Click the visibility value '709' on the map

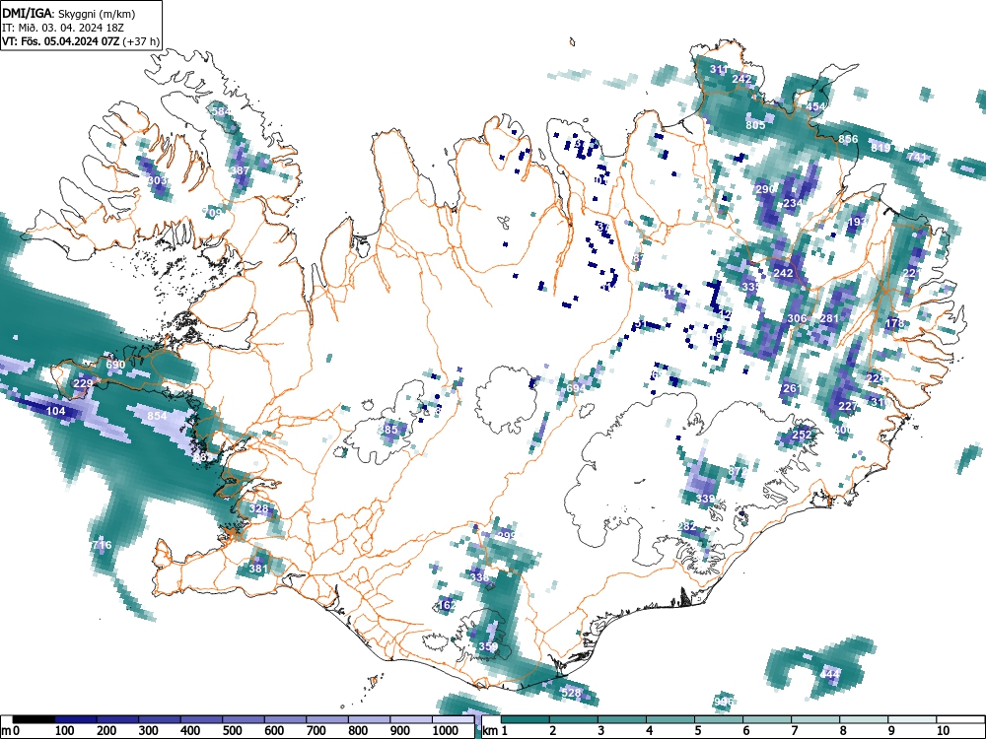213,213
